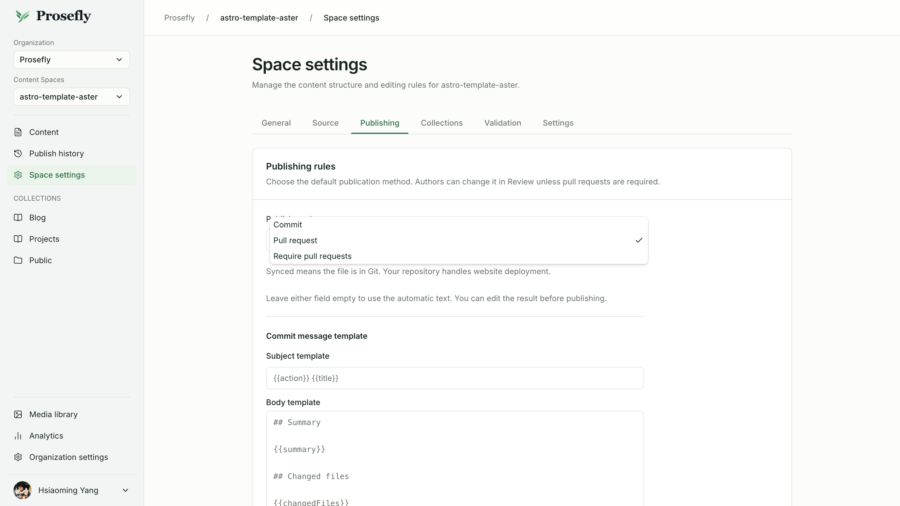900x506 pixels.
Task: Focus the Subject template input field
Action: (x=455, y=378)
